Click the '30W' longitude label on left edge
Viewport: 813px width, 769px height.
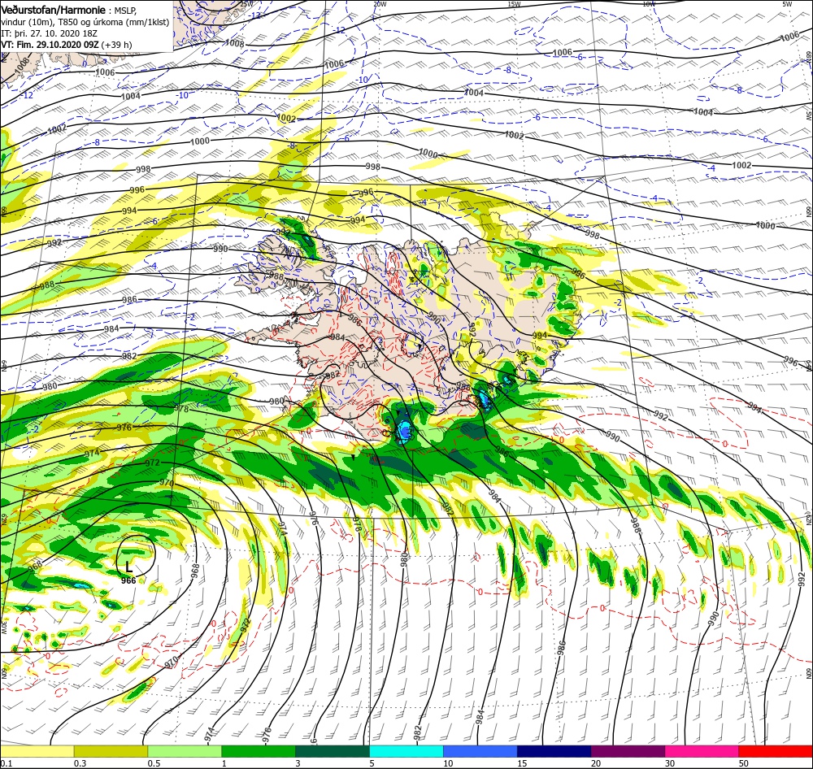click(x=3, y=628)
